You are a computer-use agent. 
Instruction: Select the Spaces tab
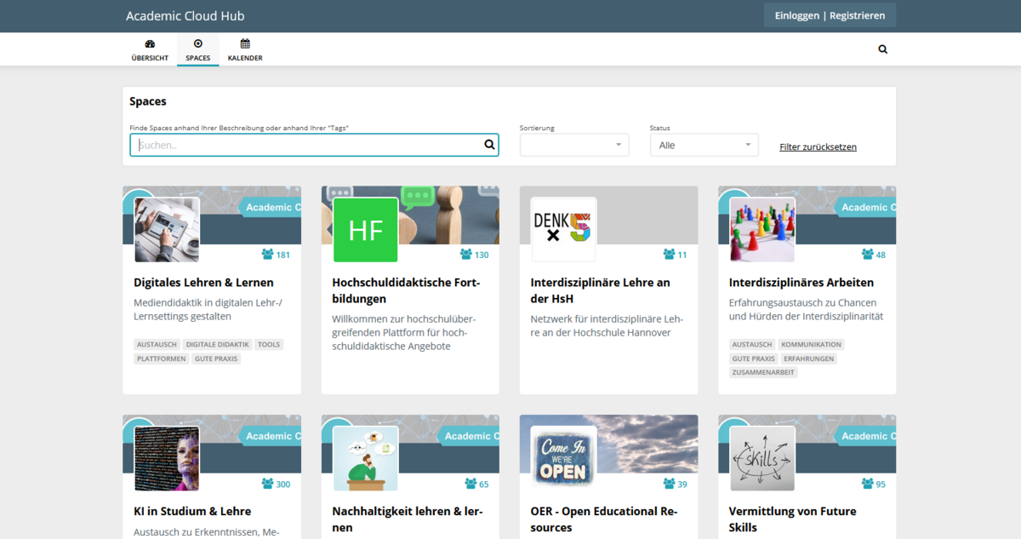point(198,50)
